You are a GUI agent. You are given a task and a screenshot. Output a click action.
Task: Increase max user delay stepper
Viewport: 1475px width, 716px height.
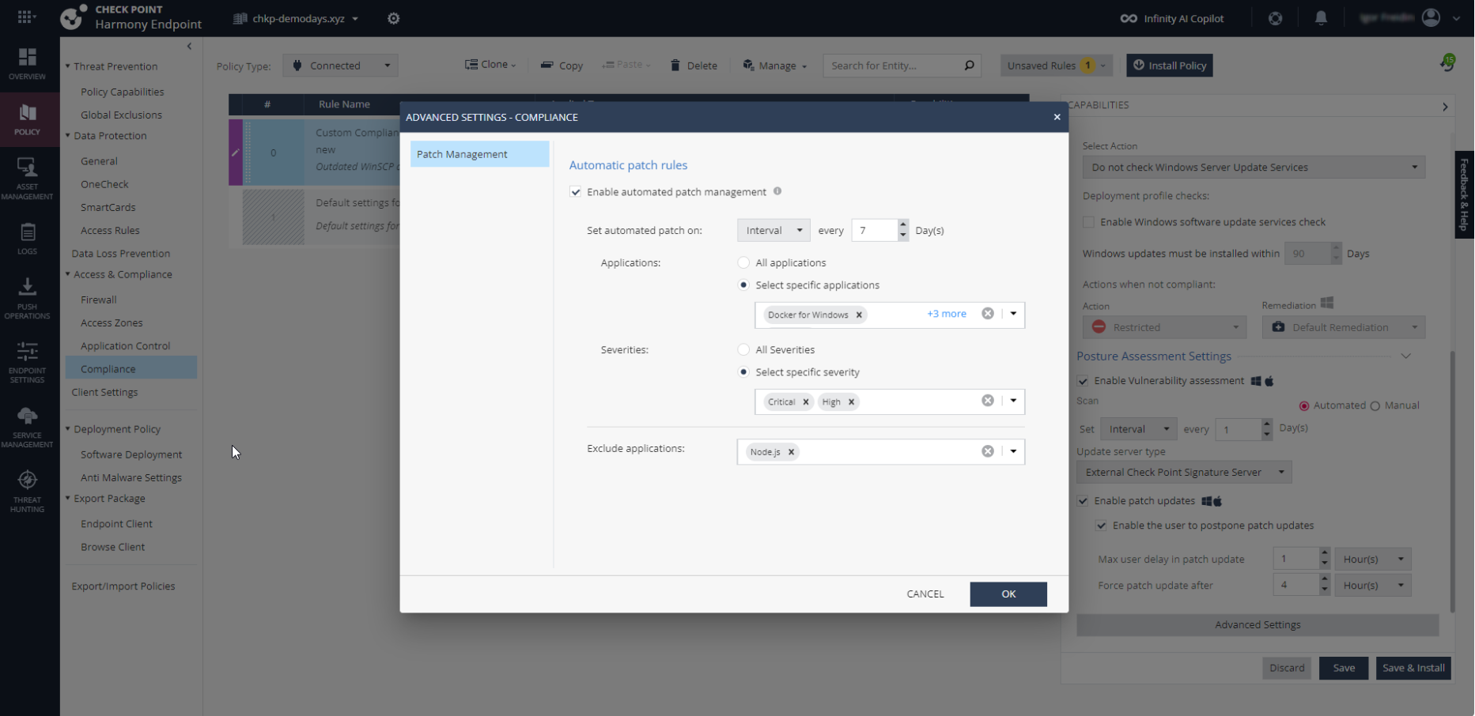point(1325,554)
